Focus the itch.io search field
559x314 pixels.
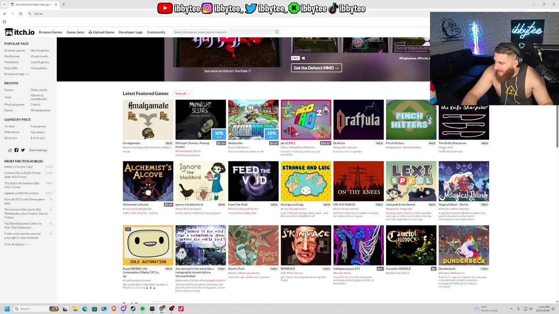pos(223,32)
